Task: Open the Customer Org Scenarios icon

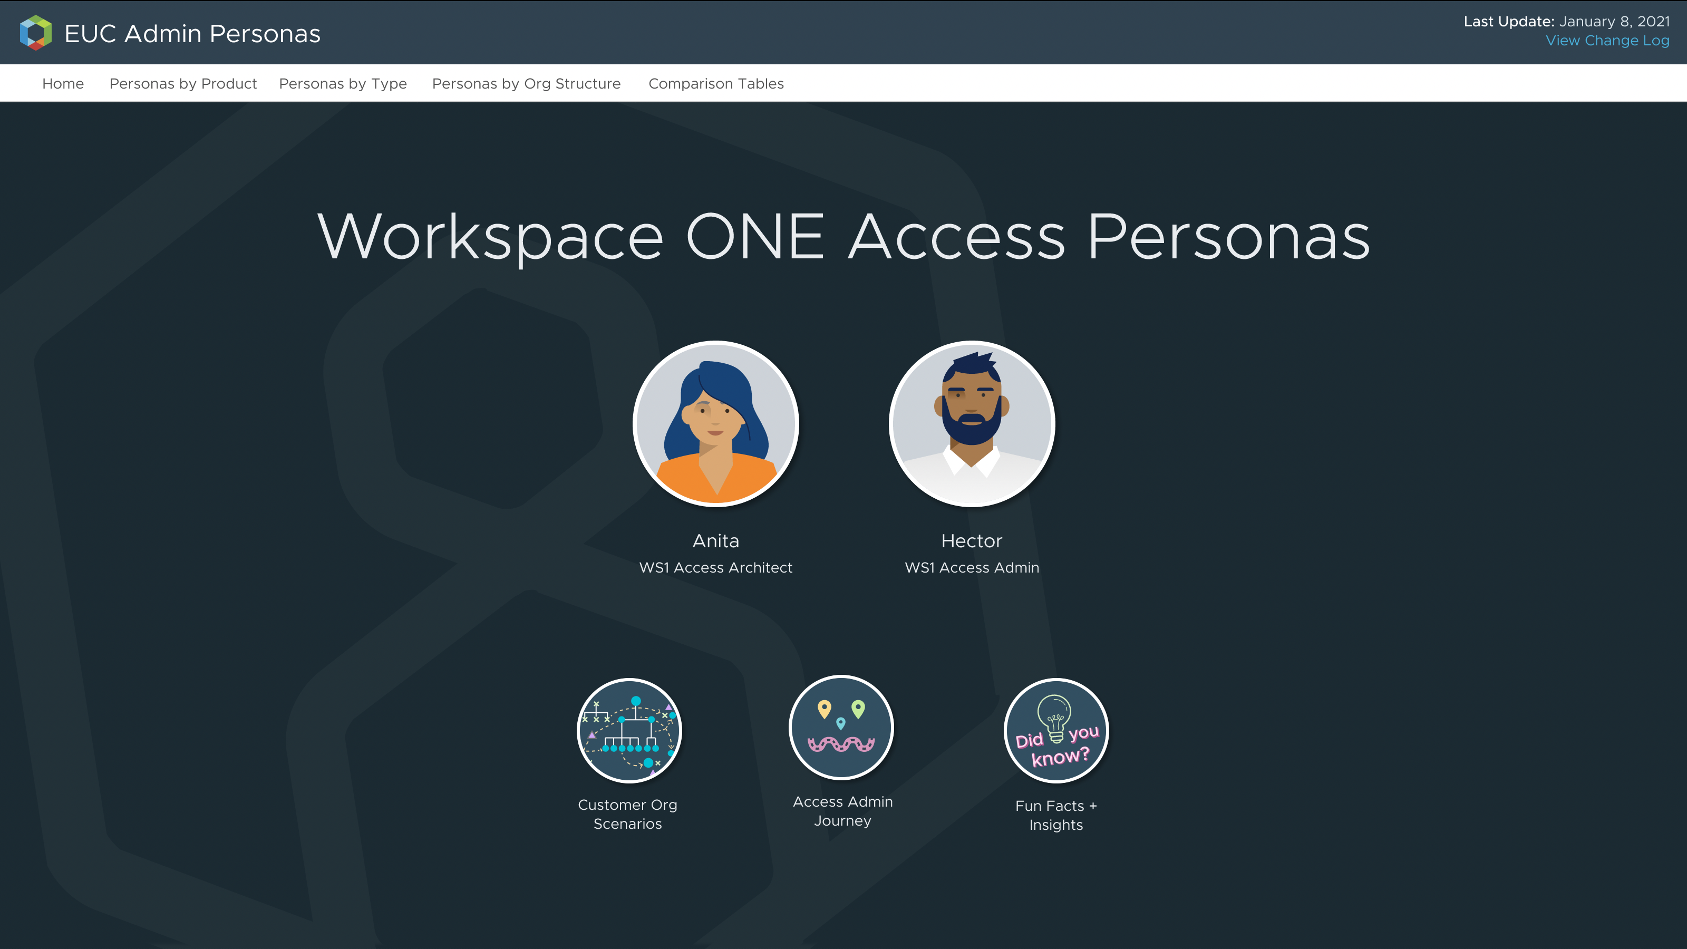Action: [629, 730]
